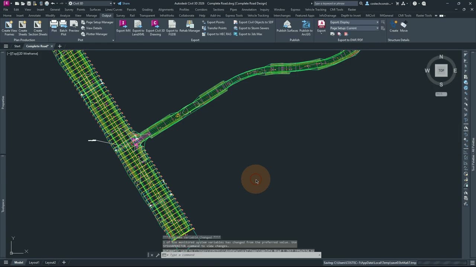Open the Autodesk App Store cart icon
The width and height of the screenshot is (476, 267).
tap(397, 3)
